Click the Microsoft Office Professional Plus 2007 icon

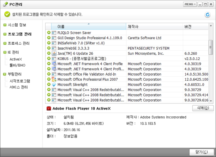(x=54, y=79)
